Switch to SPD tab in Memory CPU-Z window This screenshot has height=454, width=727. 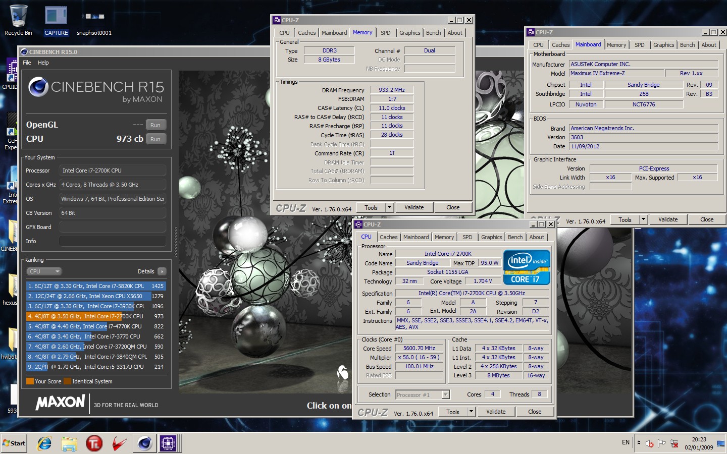coord(386,33)
